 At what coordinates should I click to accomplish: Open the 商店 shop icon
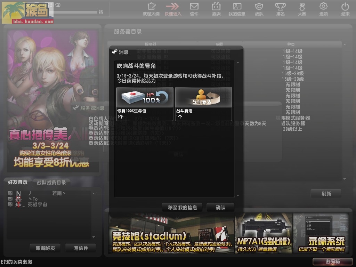[216, 9]
